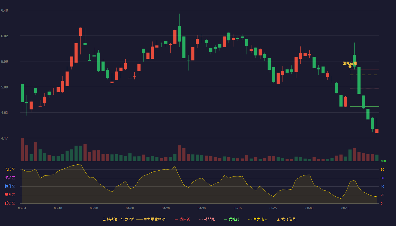Click the 05-27 date label

274,208
